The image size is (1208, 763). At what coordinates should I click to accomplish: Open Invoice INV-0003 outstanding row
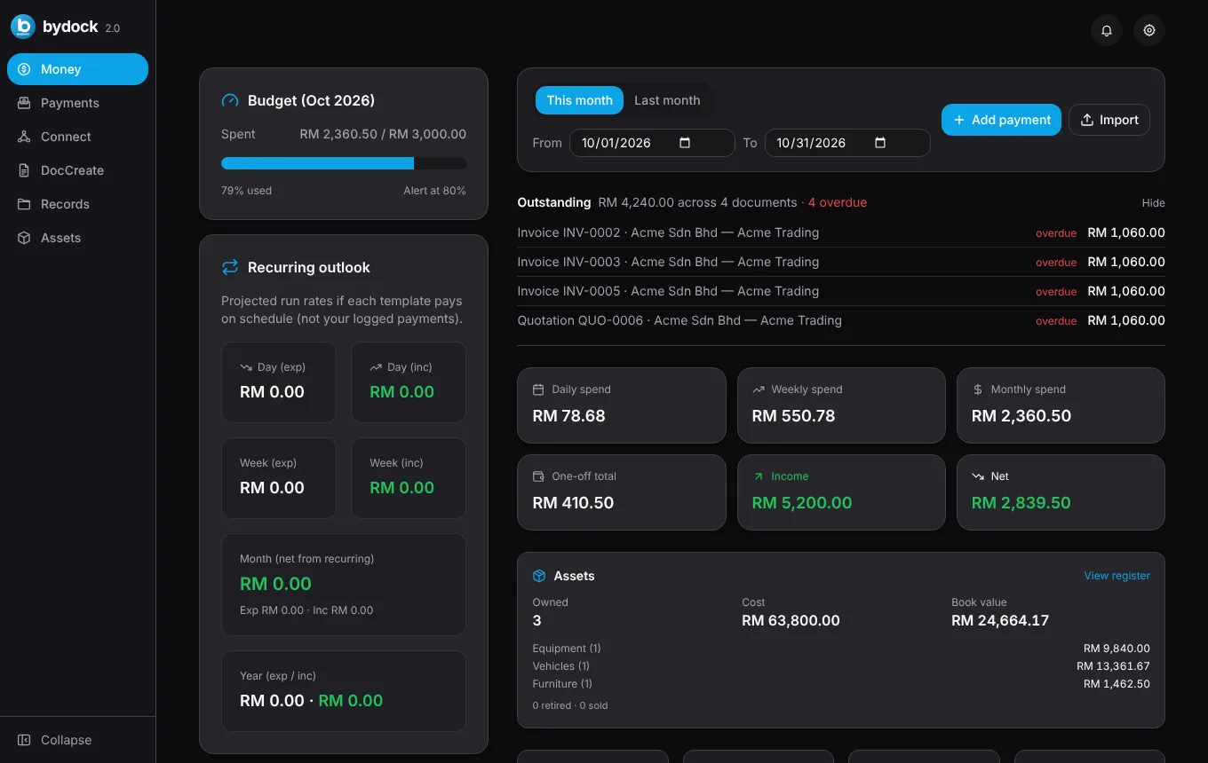841,262
